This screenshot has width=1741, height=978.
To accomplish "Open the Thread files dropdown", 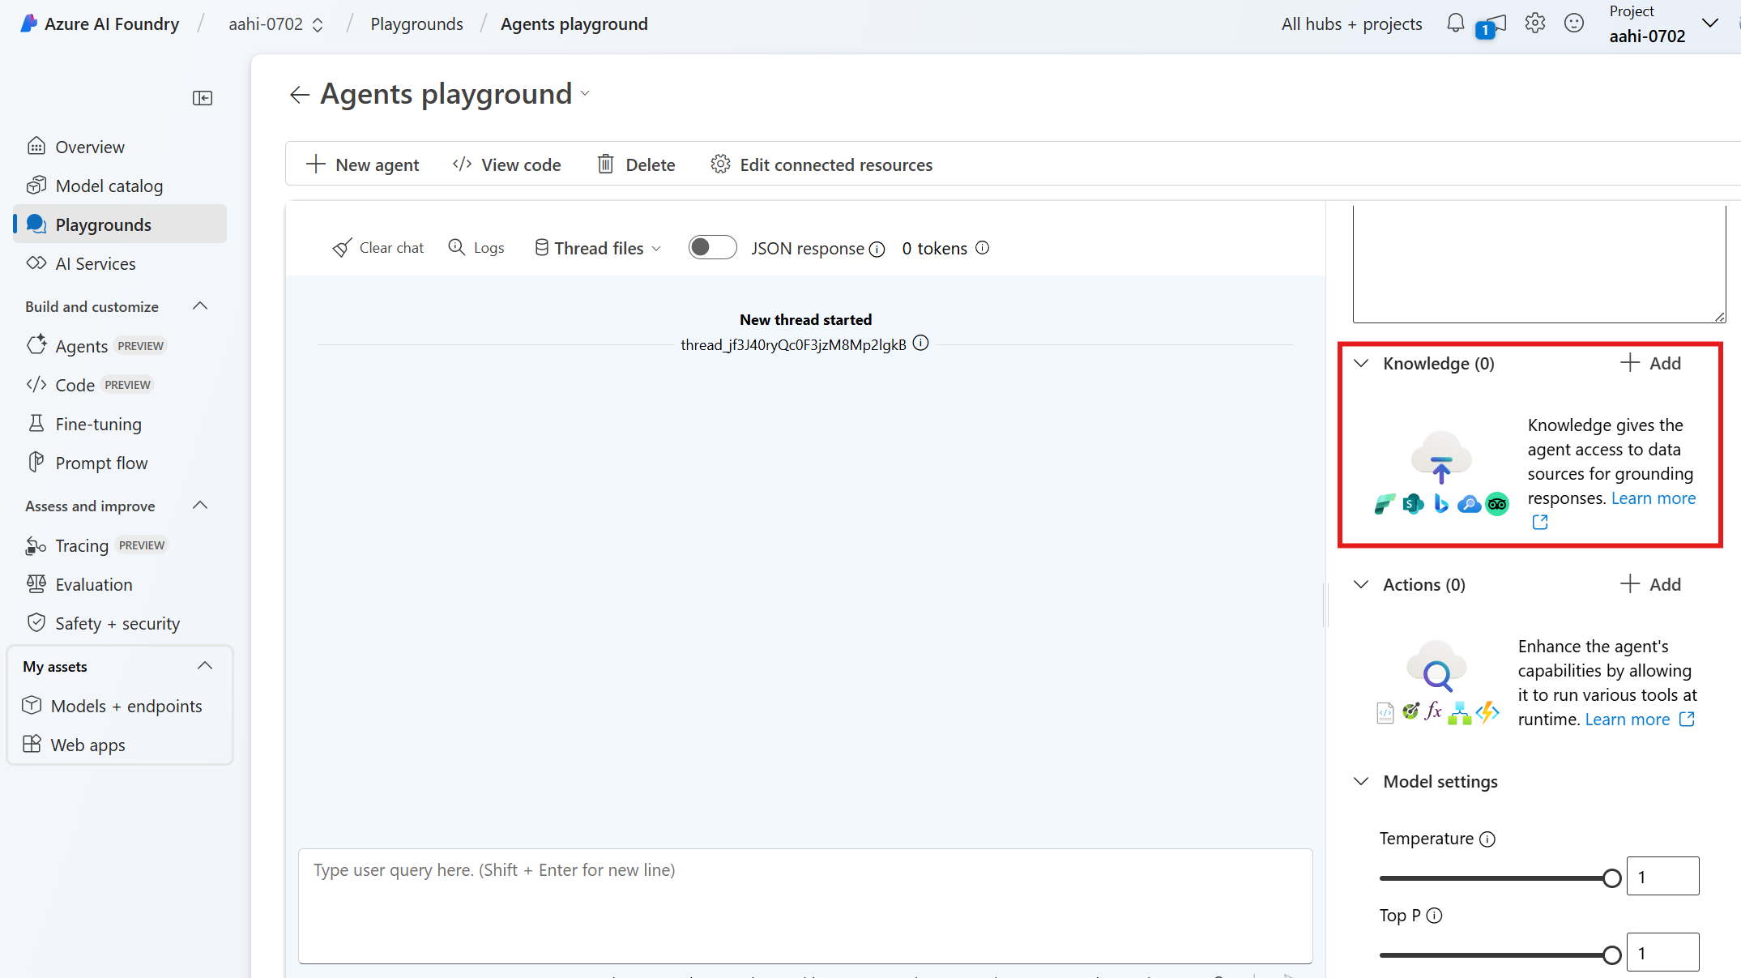I will click(x=598, y=248).
